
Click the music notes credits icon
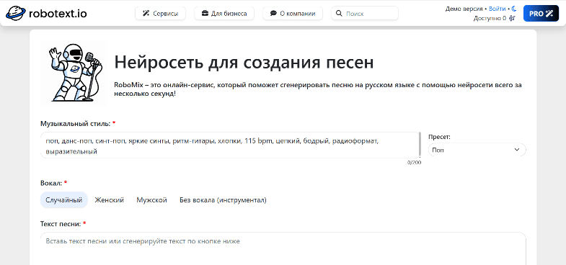tap(511, 18)
